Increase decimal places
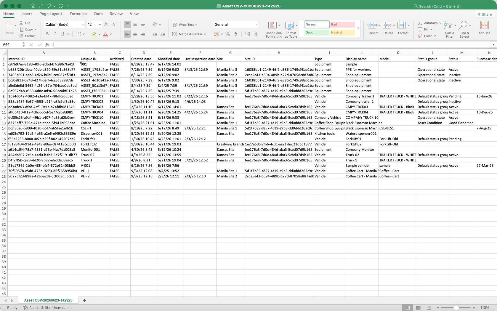 pos(248,34)
